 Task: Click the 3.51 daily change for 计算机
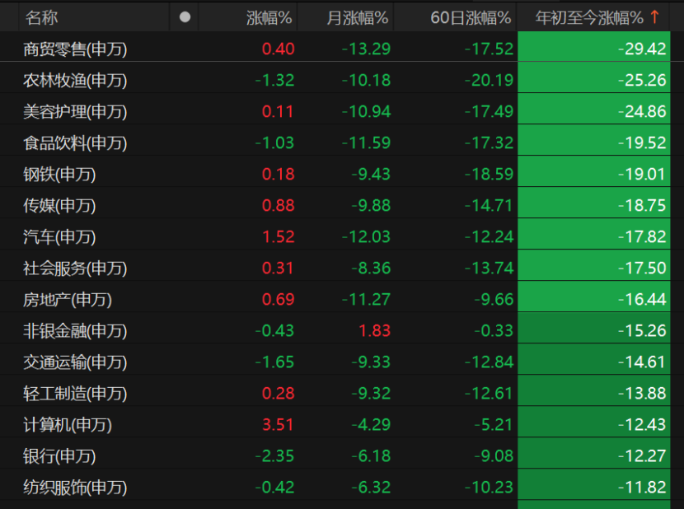click(279, 425)
